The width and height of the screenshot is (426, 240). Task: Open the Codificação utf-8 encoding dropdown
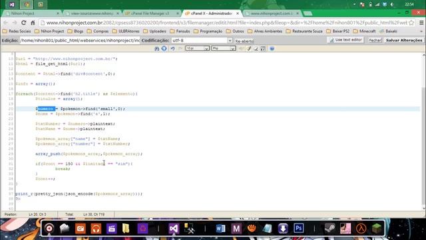(202, 40)
